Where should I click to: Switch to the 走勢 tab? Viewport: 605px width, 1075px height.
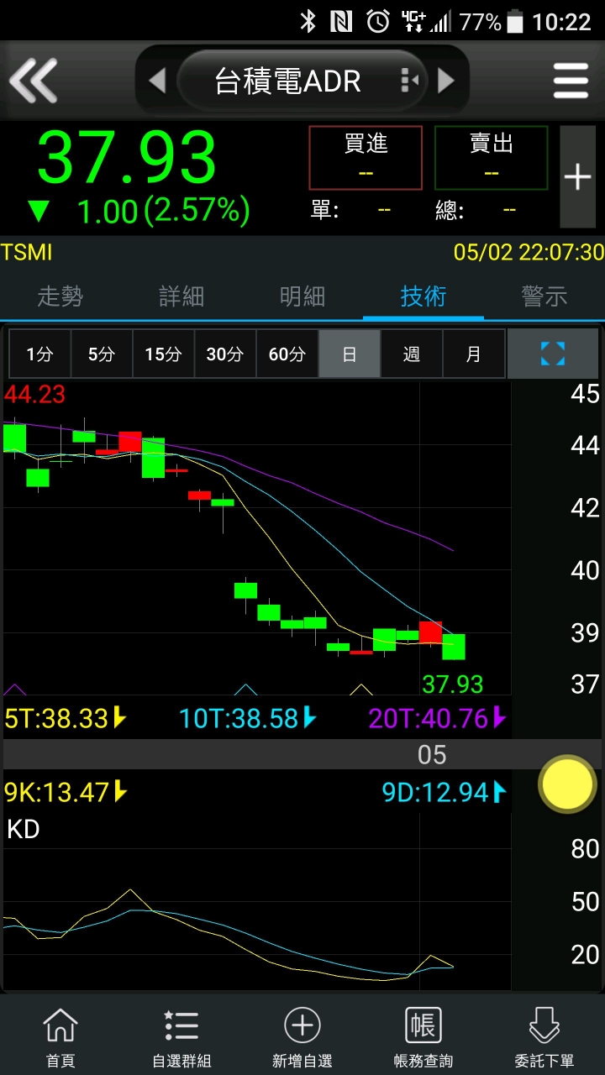coord(60,296)
